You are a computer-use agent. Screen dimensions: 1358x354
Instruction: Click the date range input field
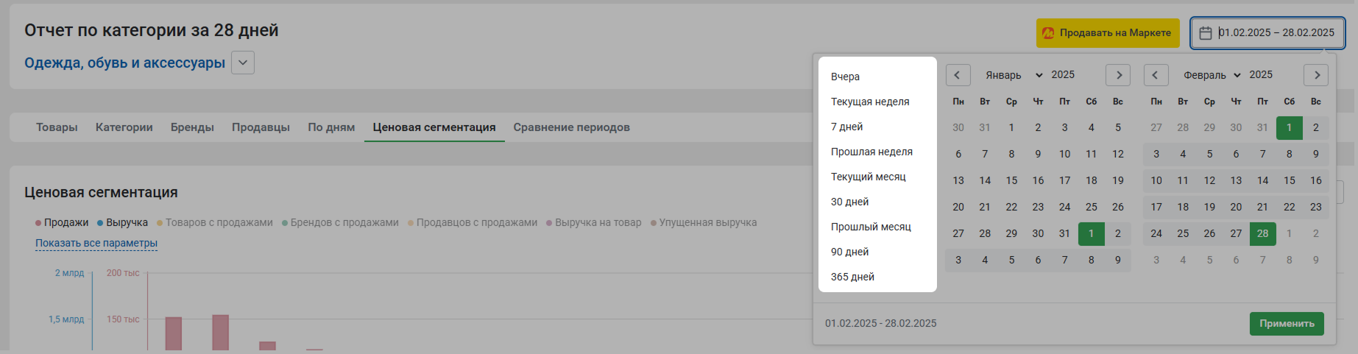(1267, 33)
